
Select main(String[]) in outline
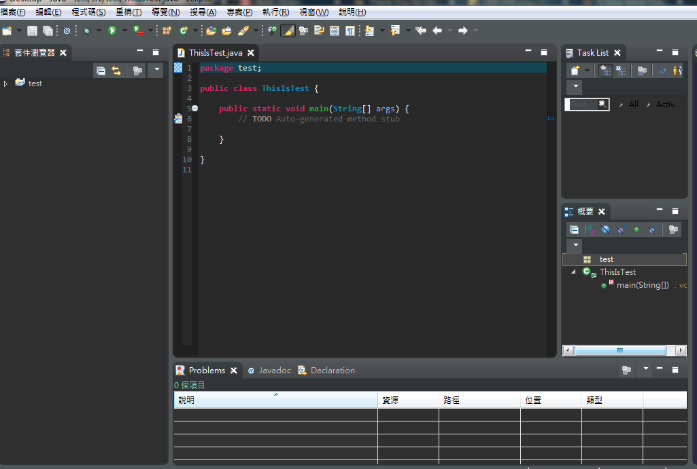[643, 285]
